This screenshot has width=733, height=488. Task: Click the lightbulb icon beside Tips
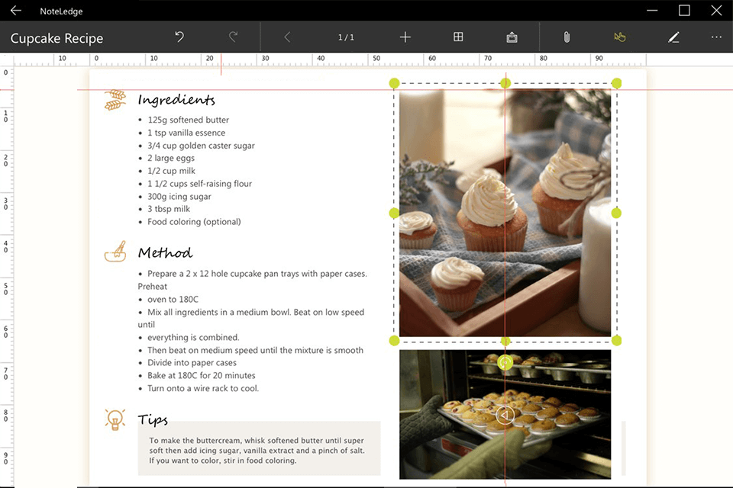click(x=115, y=419)
